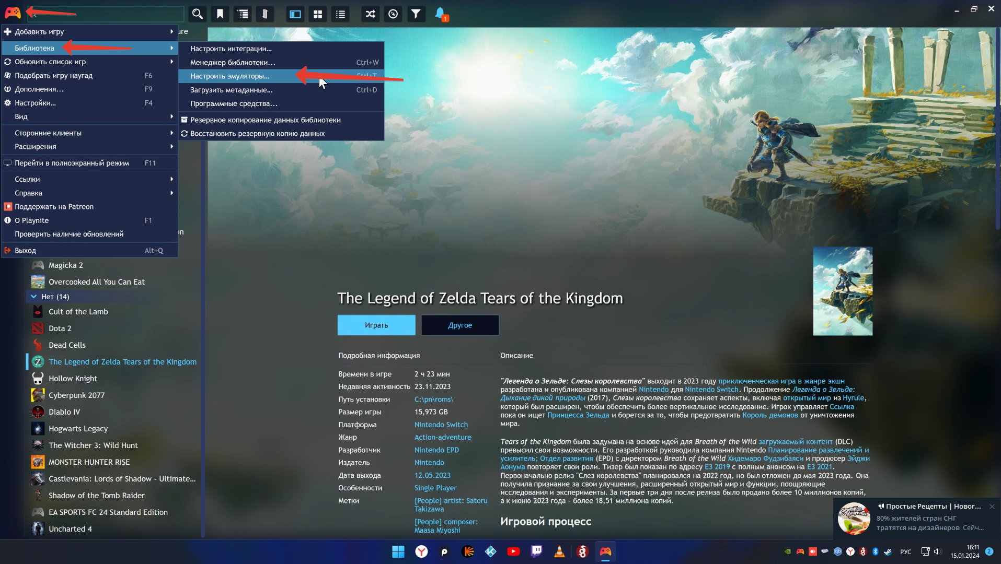This screenshot has height=564, width=1001.
Task: Select 'Hogwarts Legacy' in game list
Action: 78,429
